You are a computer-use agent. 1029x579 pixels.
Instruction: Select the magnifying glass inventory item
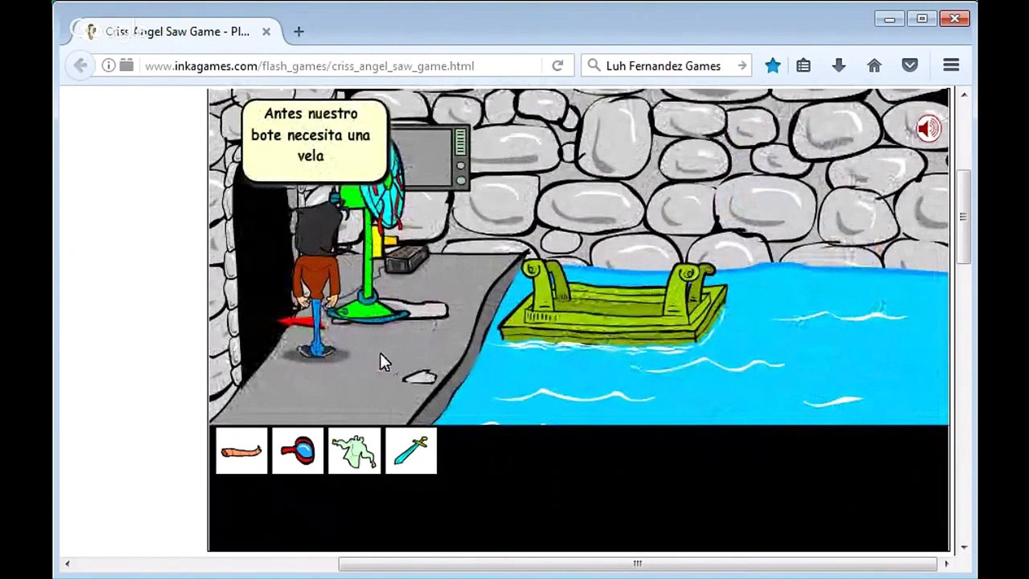click(x=298, y=451)
